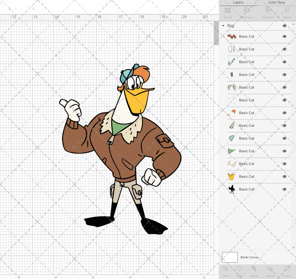Select the teal cap brim pieces layer thumbnail
This screenshot has width=296, height=279.
232,62
